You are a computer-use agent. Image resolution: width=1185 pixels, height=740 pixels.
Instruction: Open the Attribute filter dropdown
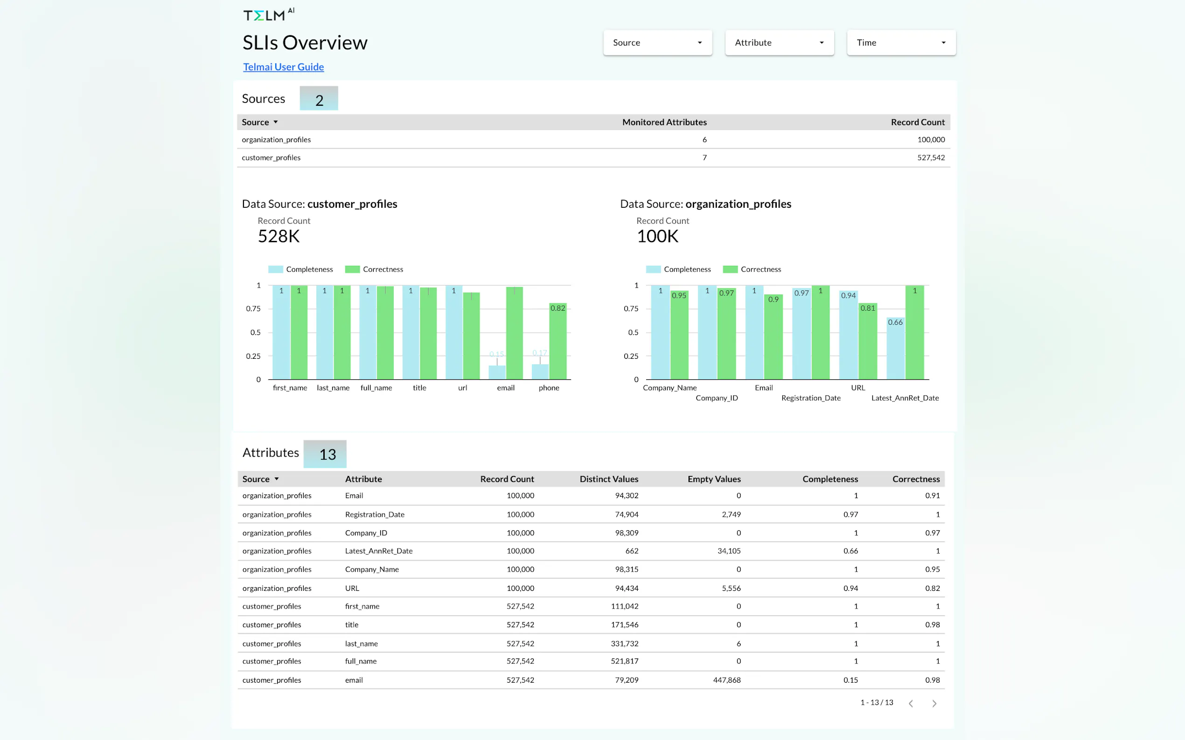coord(779,42)
